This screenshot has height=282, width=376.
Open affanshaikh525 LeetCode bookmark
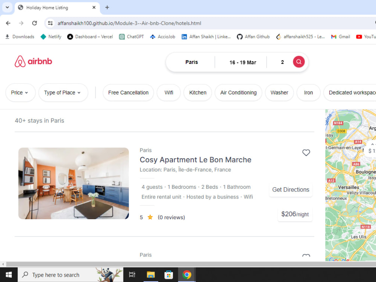[300, 37]
